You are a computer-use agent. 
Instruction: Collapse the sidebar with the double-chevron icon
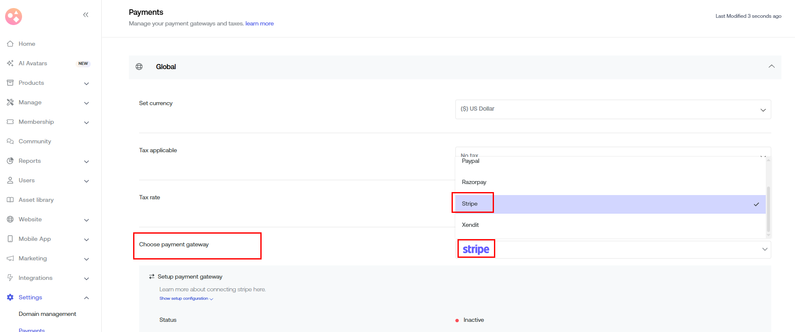(86, 15)
